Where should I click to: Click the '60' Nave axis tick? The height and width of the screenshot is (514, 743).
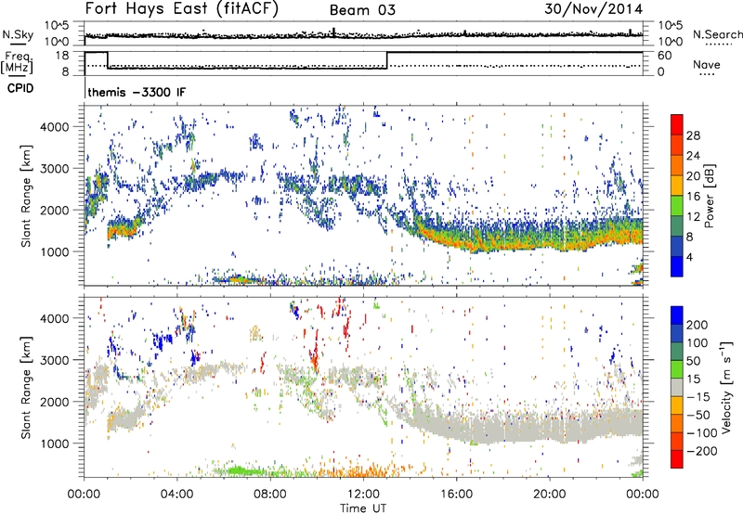(664, 56)
